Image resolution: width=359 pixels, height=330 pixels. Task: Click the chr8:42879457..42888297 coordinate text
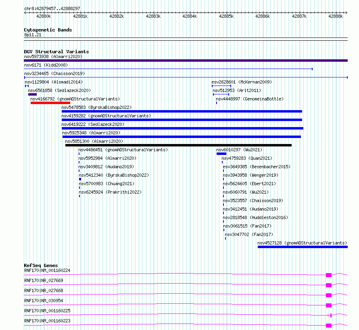52,8
